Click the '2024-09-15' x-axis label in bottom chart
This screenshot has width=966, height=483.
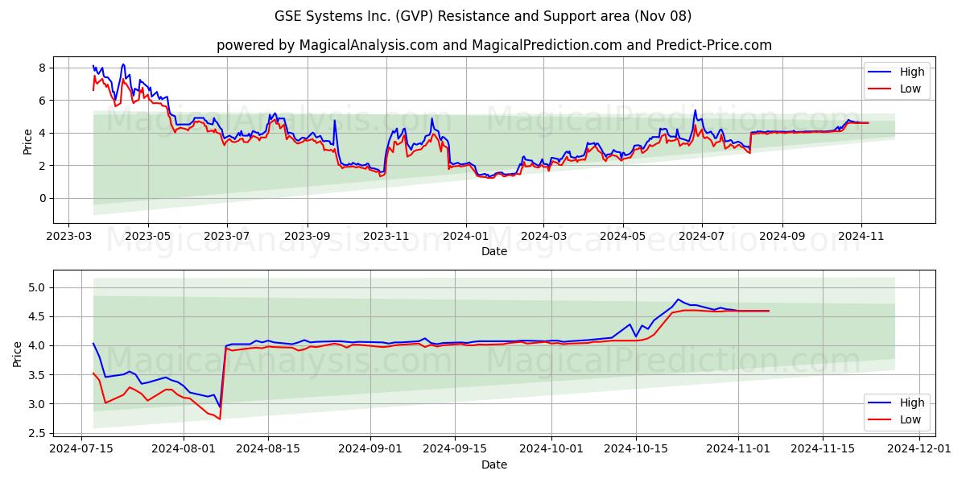click(456, 450)
